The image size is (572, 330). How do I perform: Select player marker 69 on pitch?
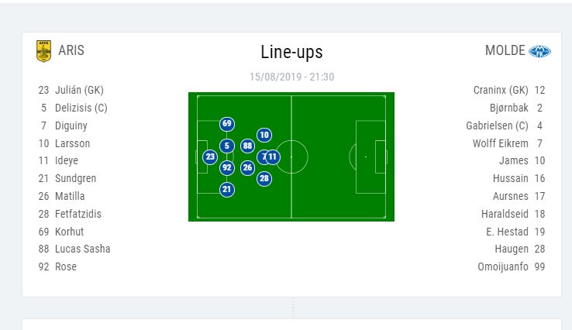coord(226,124)
